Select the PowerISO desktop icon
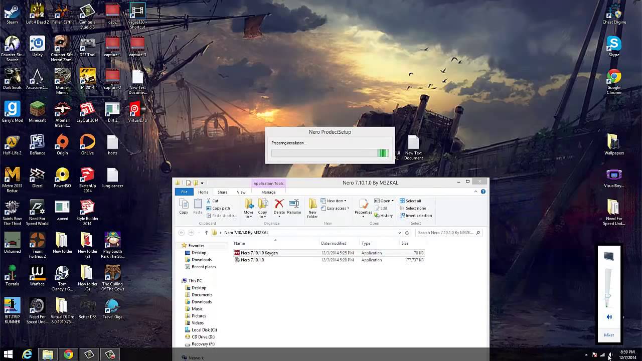Viewport: 642px width, 361px height. point(62,177)
